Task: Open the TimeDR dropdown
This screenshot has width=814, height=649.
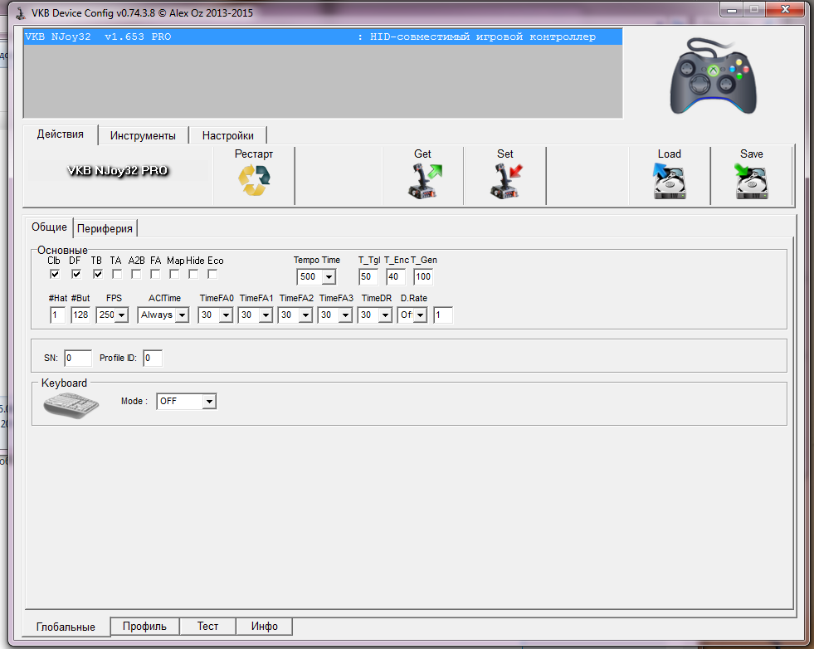Action: [385, 315]
